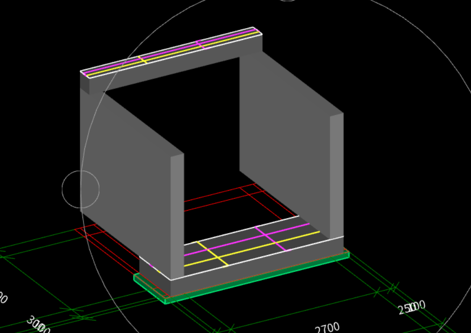471x333 pixels.
Task: Select the long magenta line on the floor slab
Action: pos(246,239)
